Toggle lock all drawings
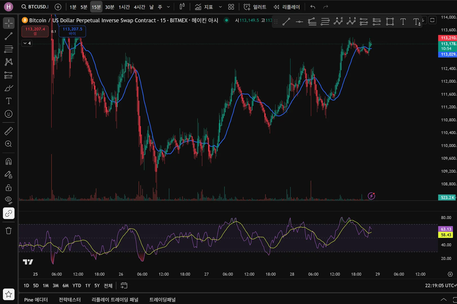The width and height of the screenshot is (457, 304). coord(8,188)
